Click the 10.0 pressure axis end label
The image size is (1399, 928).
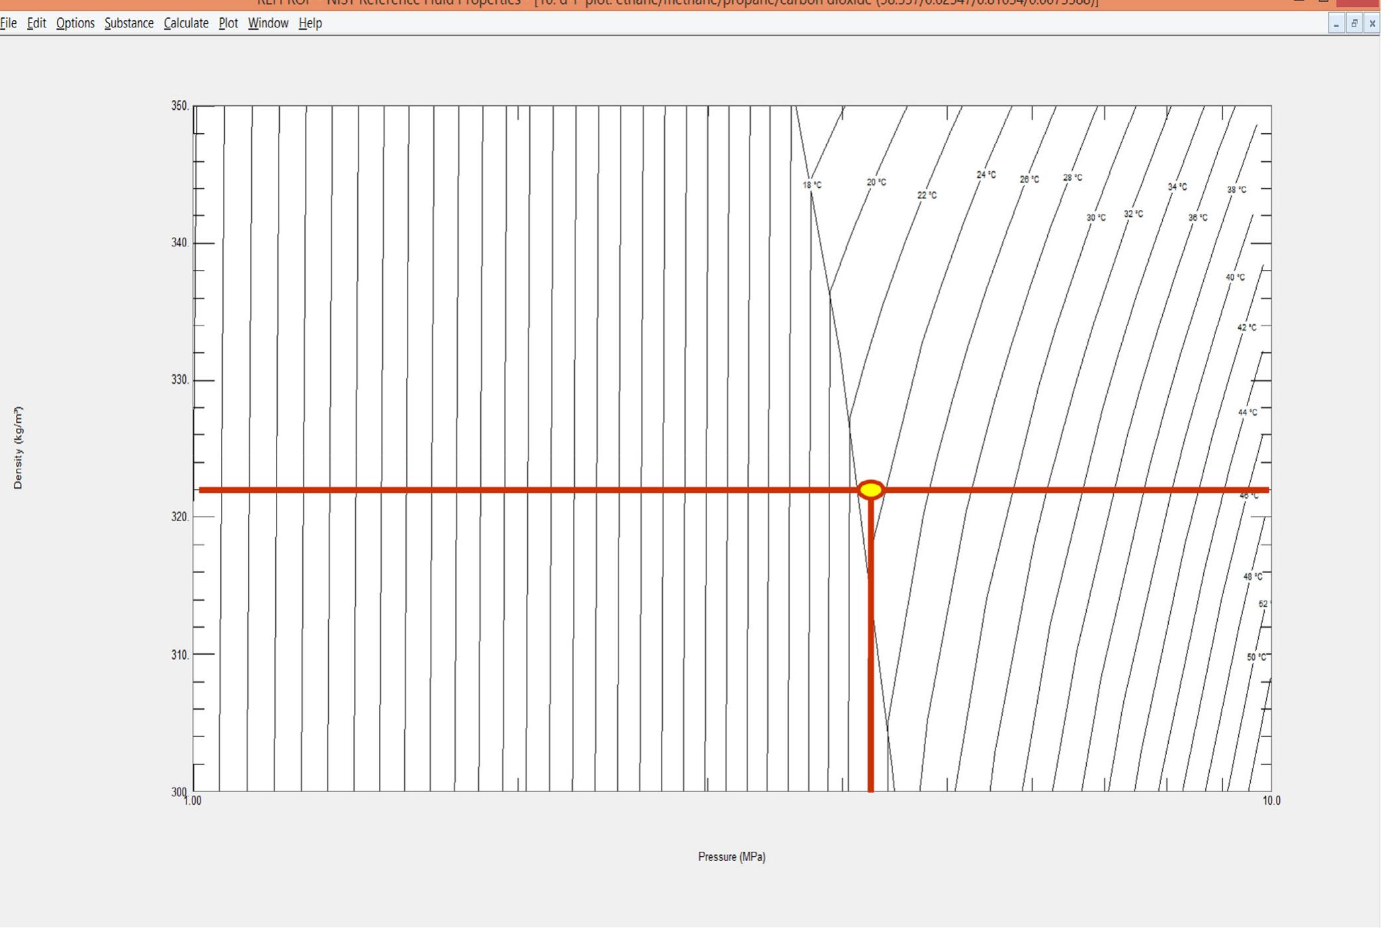(x=1271, y=801)
